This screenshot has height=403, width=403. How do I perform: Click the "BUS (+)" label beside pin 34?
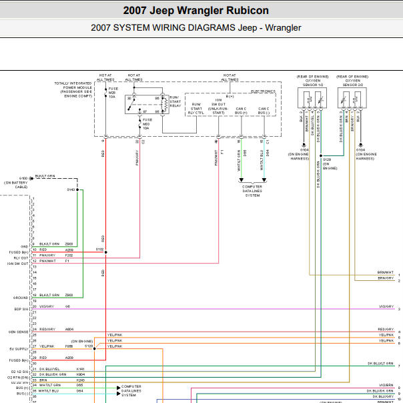pyautogui.click(x=23, y=388)
